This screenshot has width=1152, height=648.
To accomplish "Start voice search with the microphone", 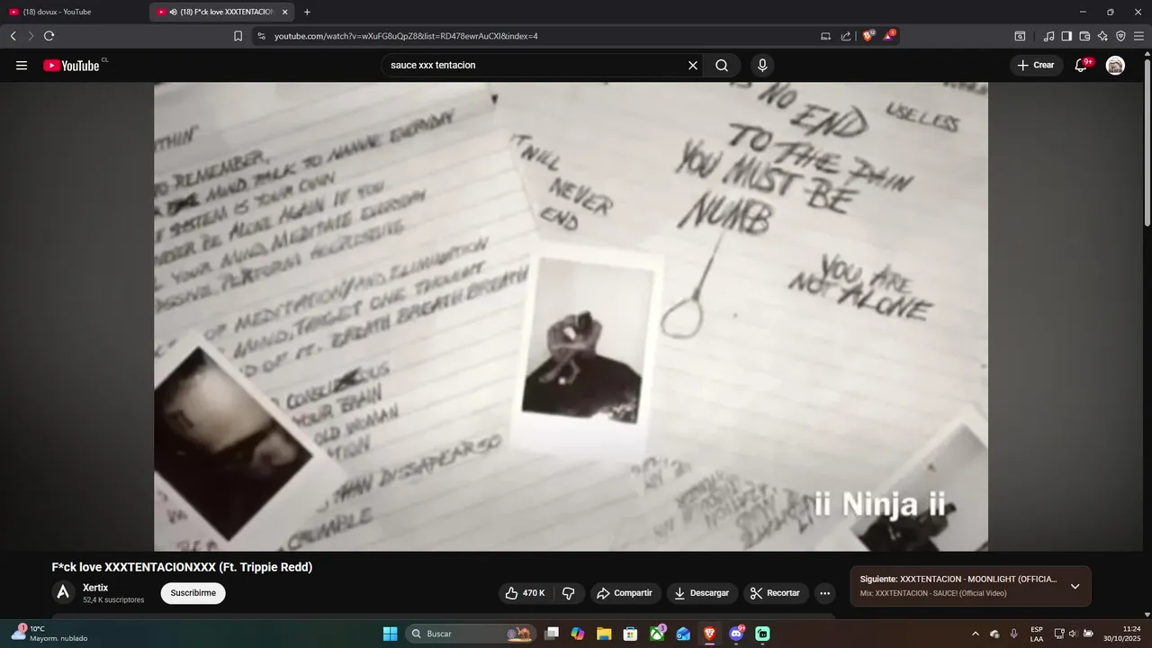I will coord(762,66).
